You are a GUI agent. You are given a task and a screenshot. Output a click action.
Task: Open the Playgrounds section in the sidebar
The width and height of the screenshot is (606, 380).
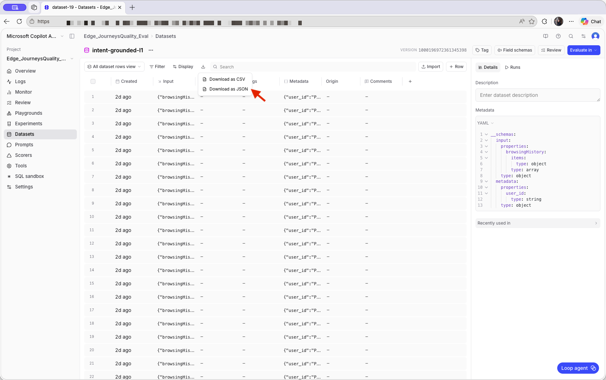coord(28,113)
